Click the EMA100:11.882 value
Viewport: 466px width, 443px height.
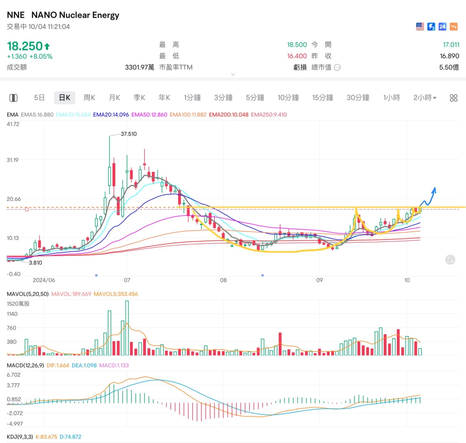(188, 115)
